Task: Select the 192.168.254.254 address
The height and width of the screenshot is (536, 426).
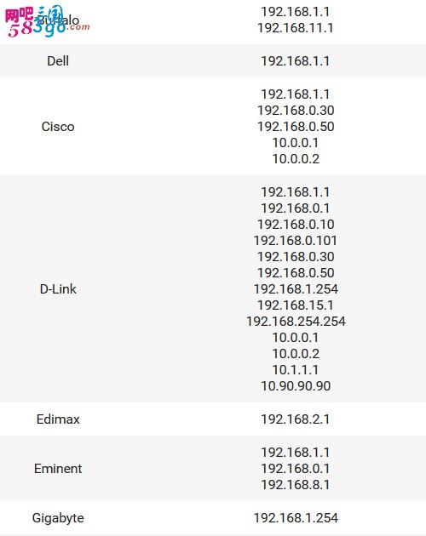Action: [296, 322]
